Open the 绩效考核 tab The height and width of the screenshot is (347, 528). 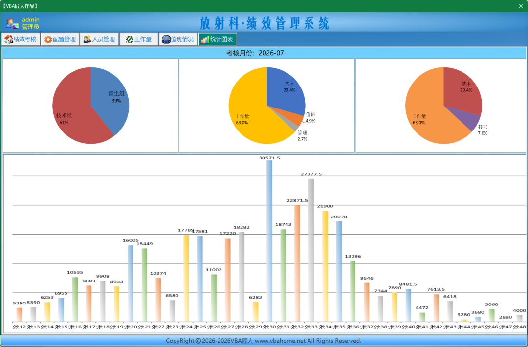click(x=21, y=39)
